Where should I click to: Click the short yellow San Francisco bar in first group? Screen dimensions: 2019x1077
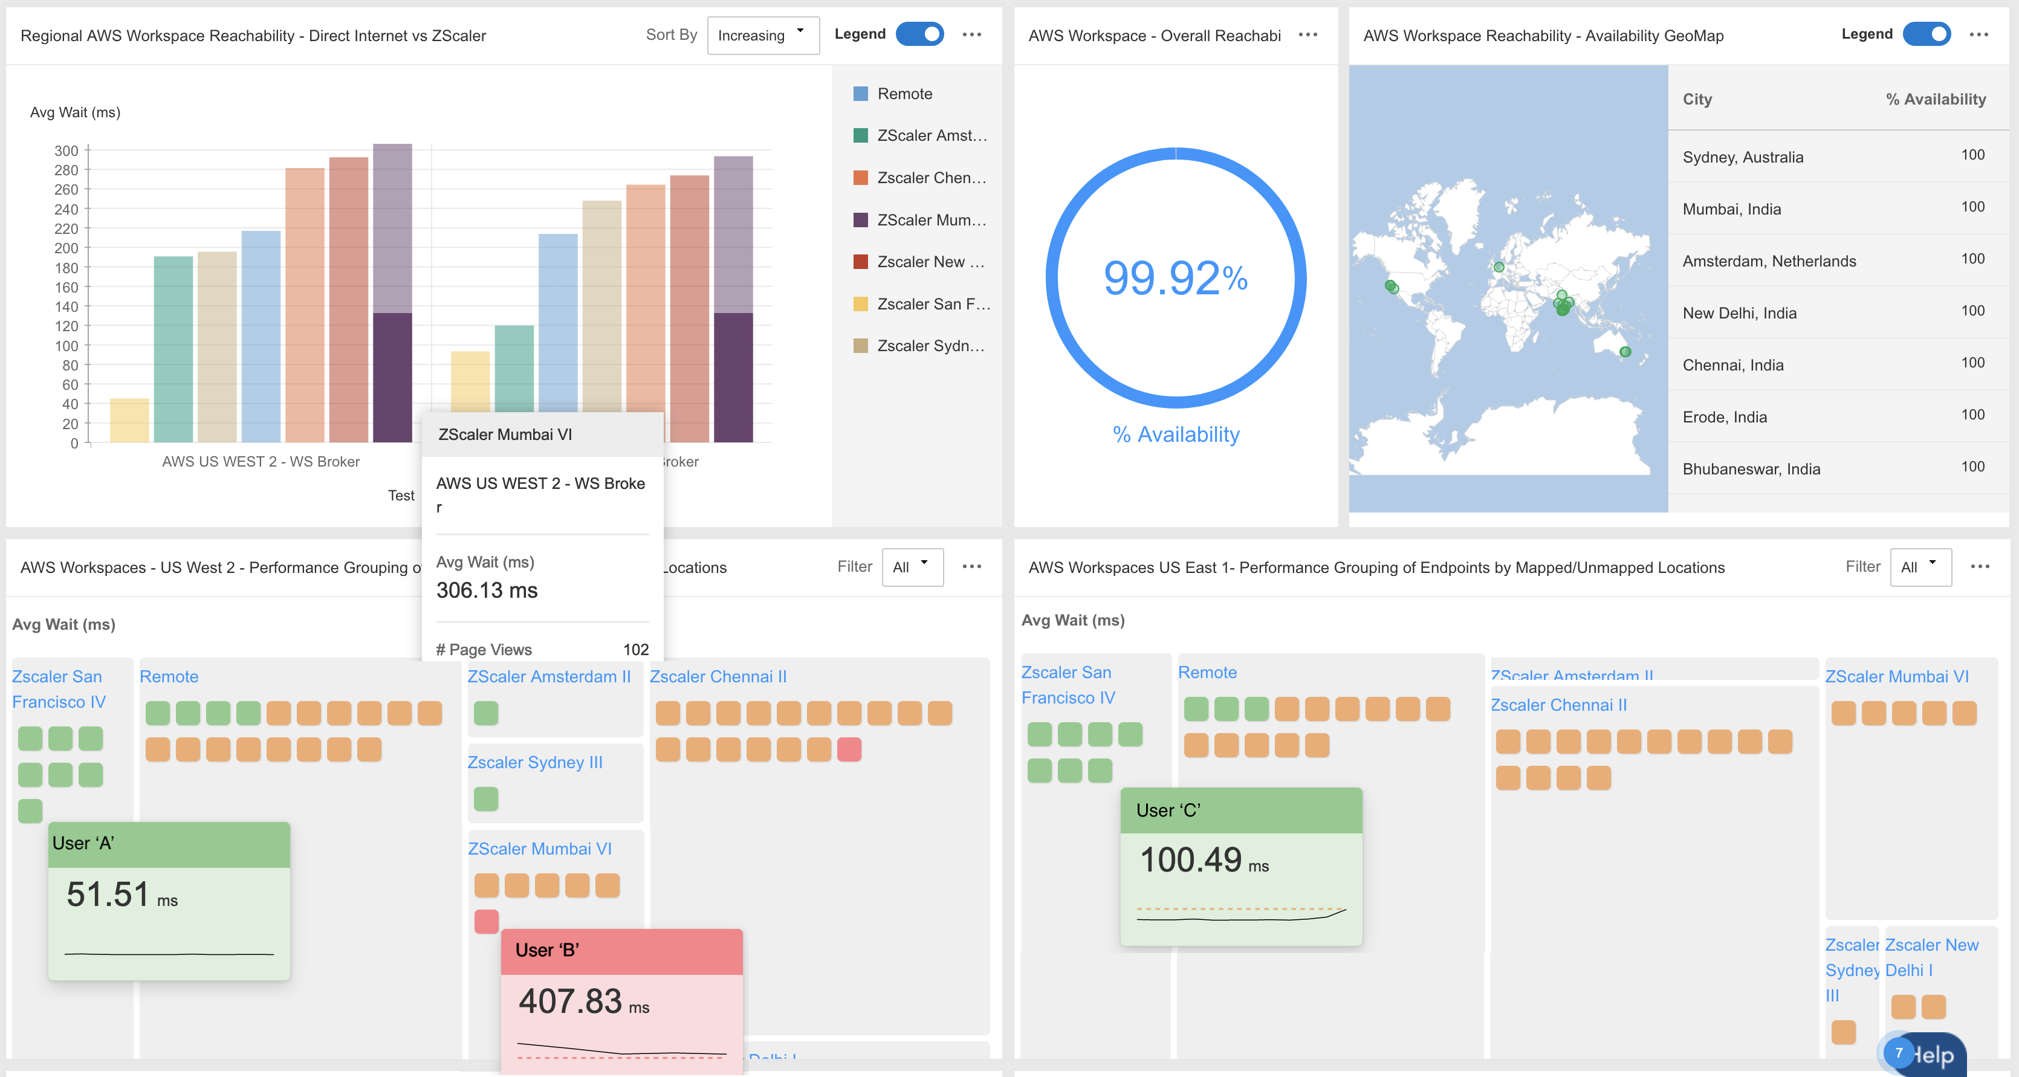point(129,420)
